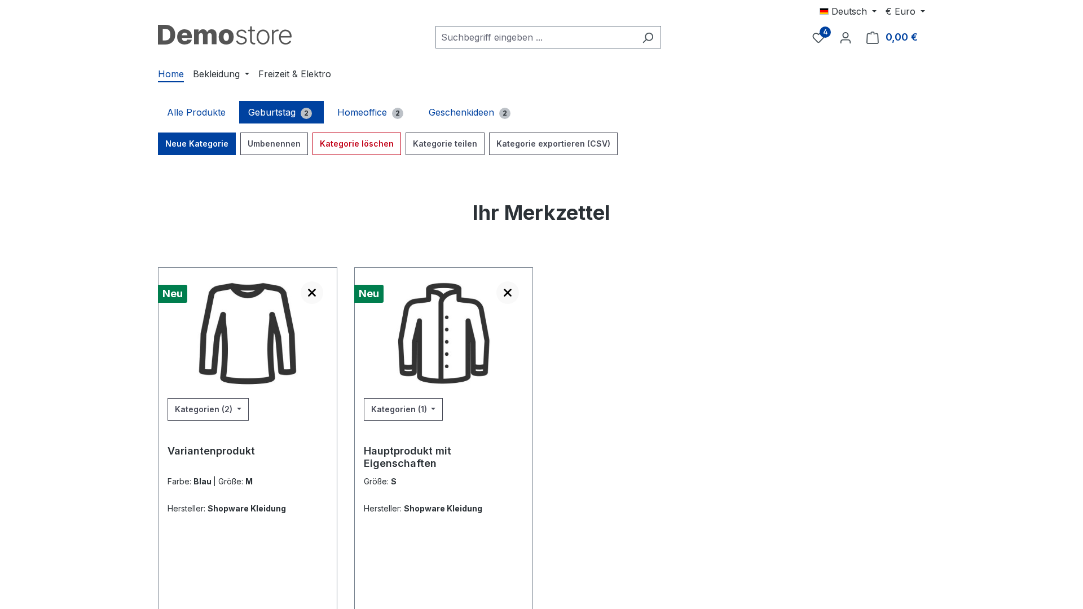The height and width of the screenshot is (609, 1083).
Task: Click Kategorie löschen button
Action: tap(356, 144)
